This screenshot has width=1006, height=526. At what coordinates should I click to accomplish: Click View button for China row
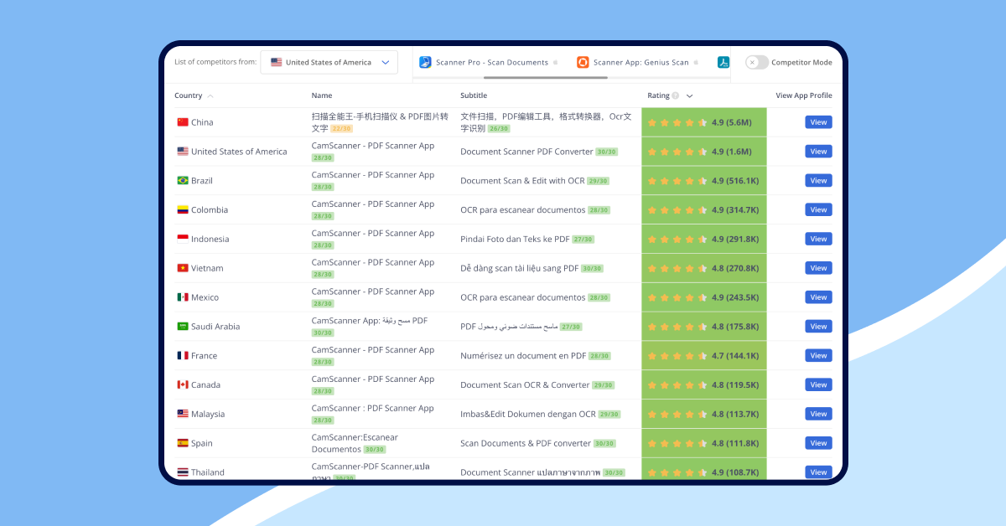click(x=818, y=122)
